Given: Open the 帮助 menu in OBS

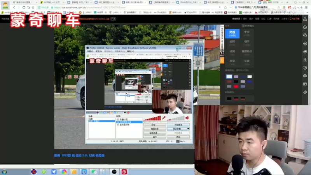Looking at the screenshot, I should (130, 51).
